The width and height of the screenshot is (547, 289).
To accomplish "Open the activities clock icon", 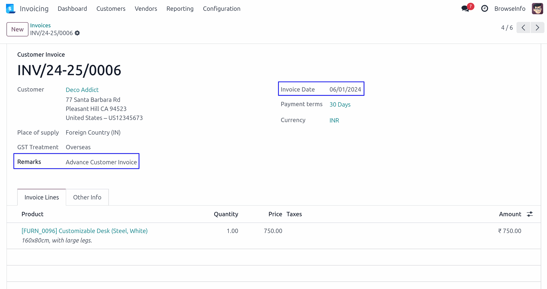I will [x=484, y=9].
